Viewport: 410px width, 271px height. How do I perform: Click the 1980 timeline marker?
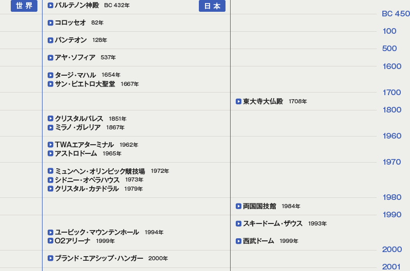(392, 197)
